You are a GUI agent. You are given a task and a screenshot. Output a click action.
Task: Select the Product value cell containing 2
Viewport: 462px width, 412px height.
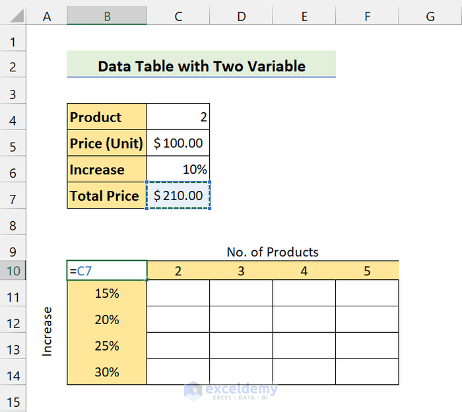tap(178, 118)
